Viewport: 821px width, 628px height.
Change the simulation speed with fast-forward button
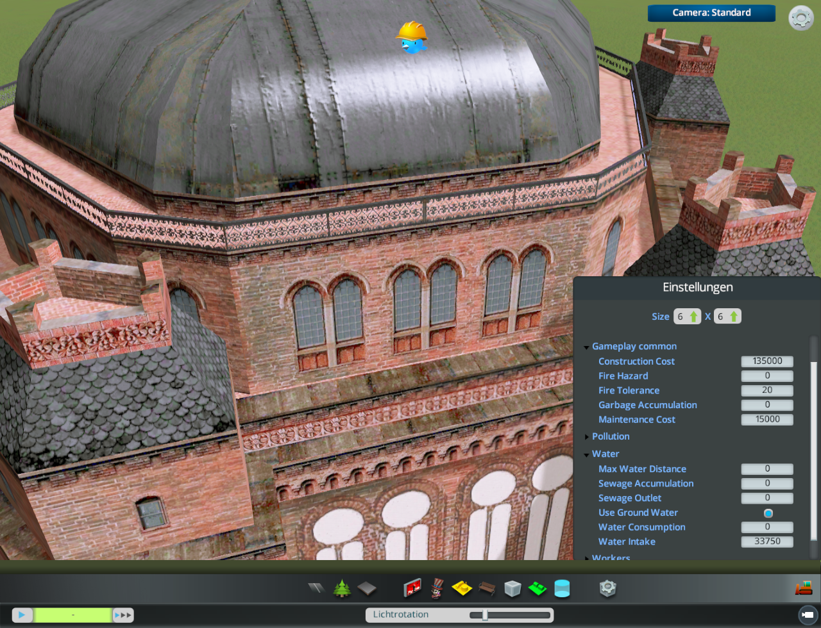(123, 615)
